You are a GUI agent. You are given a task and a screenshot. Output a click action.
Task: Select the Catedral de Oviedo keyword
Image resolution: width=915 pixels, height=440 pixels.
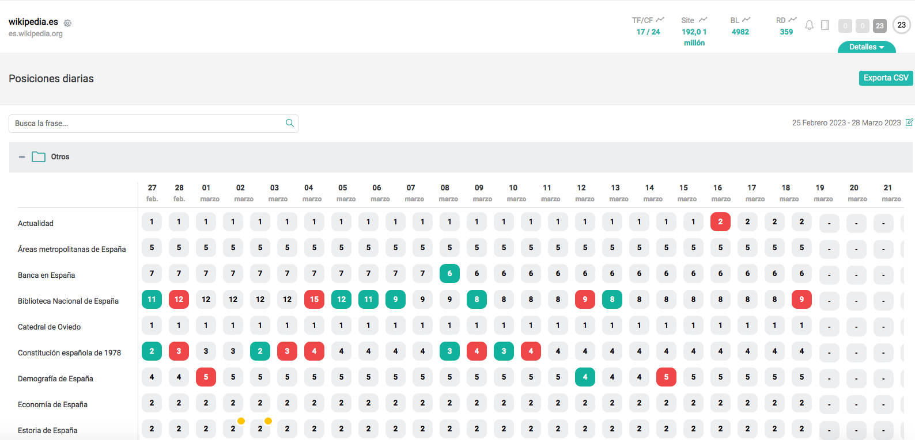point(50,327)
